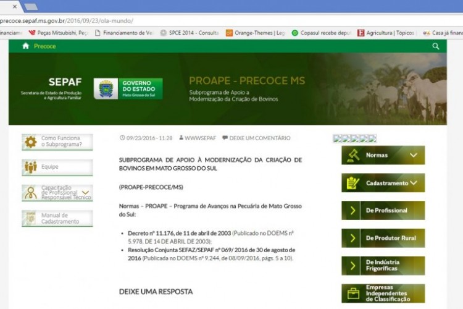Viewport: 463px width, 309px height.
Task: Click the gear icon on Como Funciona
Action: [30, 142]
